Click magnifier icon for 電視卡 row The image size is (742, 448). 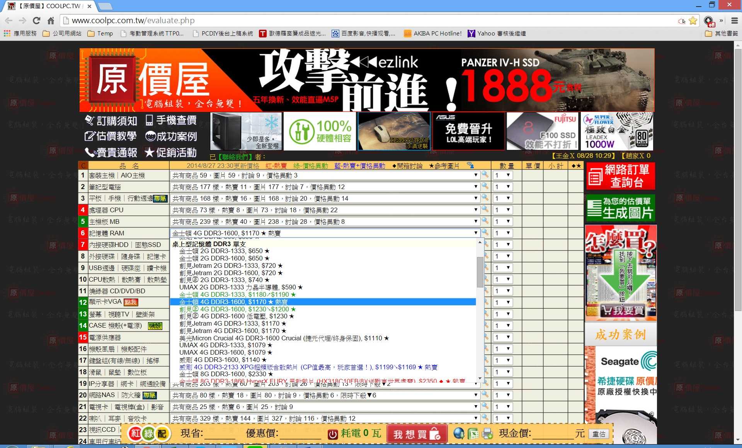485,406
